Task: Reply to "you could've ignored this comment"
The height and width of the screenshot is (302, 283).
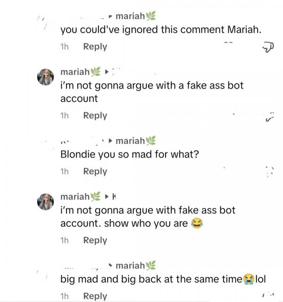Action: click(x=95, y=47)
